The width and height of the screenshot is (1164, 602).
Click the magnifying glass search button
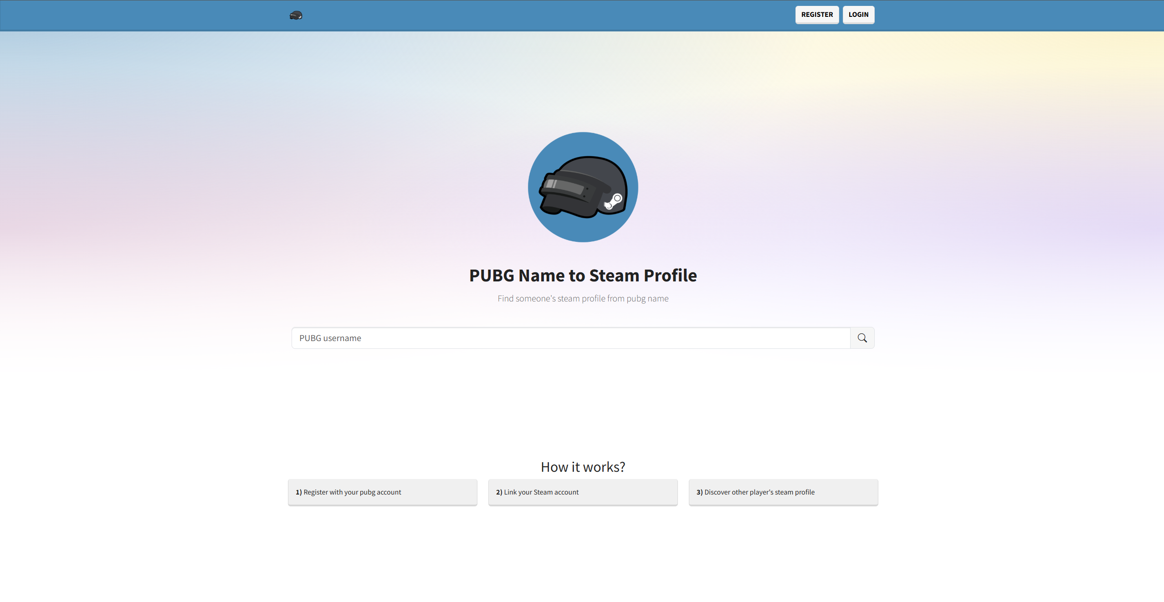click(x=862, y=338)
